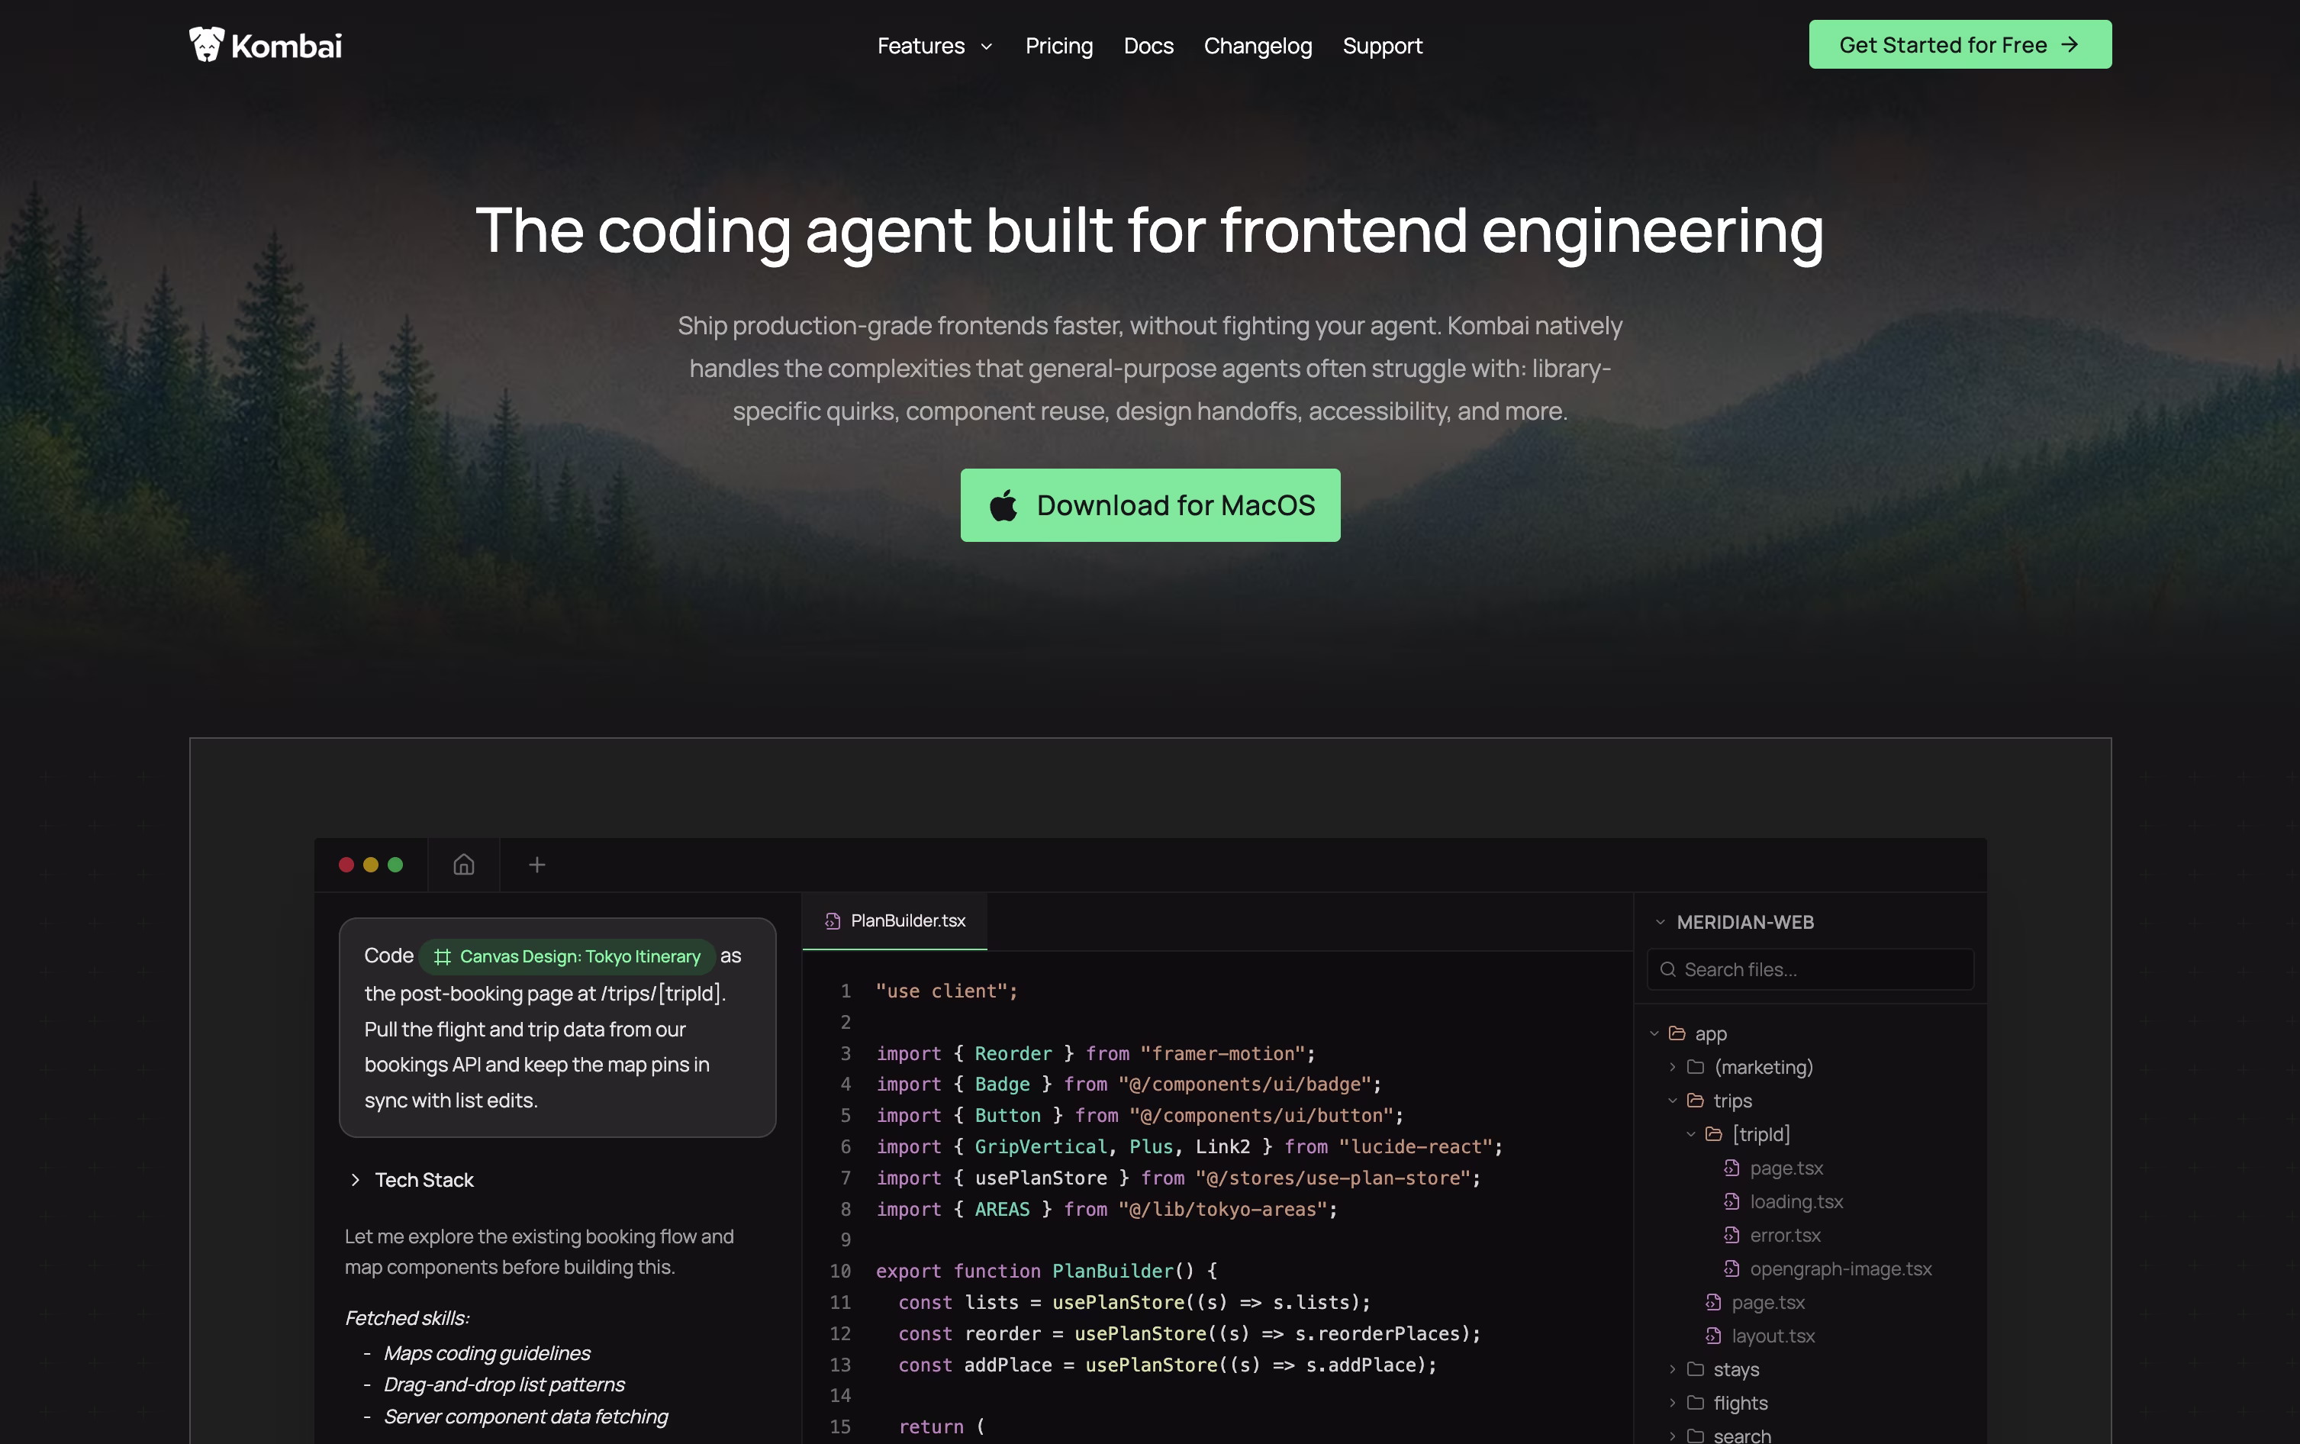
Task: Click Drag-and-drop list patterns skill text
Action: point(504,1384)
